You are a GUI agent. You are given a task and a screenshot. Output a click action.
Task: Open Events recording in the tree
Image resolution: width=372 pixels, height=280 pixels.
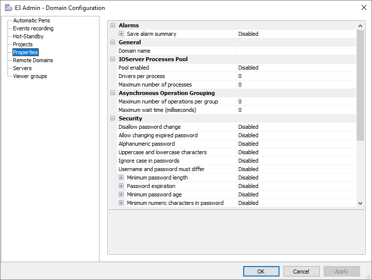coord(33,28)
